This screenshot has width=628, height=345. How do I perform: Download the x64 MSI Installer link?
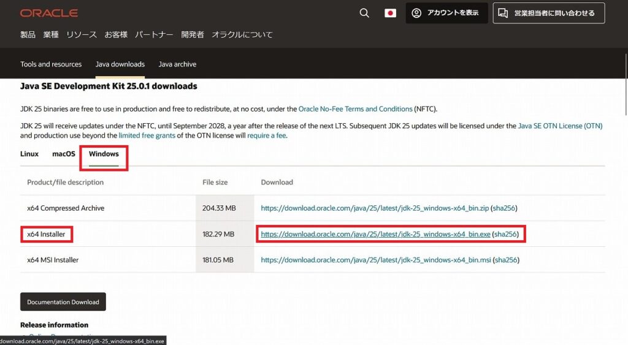click(x=375, y=260)
